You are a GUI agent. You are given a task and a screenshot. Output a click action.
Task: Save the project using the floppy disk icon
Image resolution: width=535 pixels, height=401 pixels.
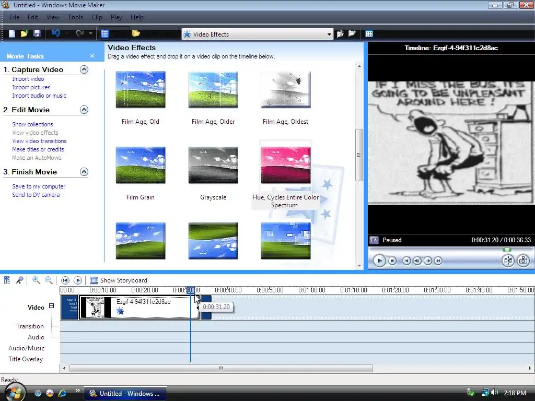tap(37, 33)
